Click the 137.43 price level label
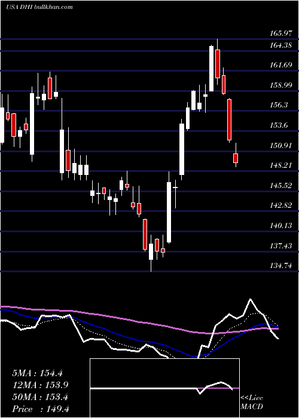Screen dimensions: 299x418 click(x=281, y=246)
